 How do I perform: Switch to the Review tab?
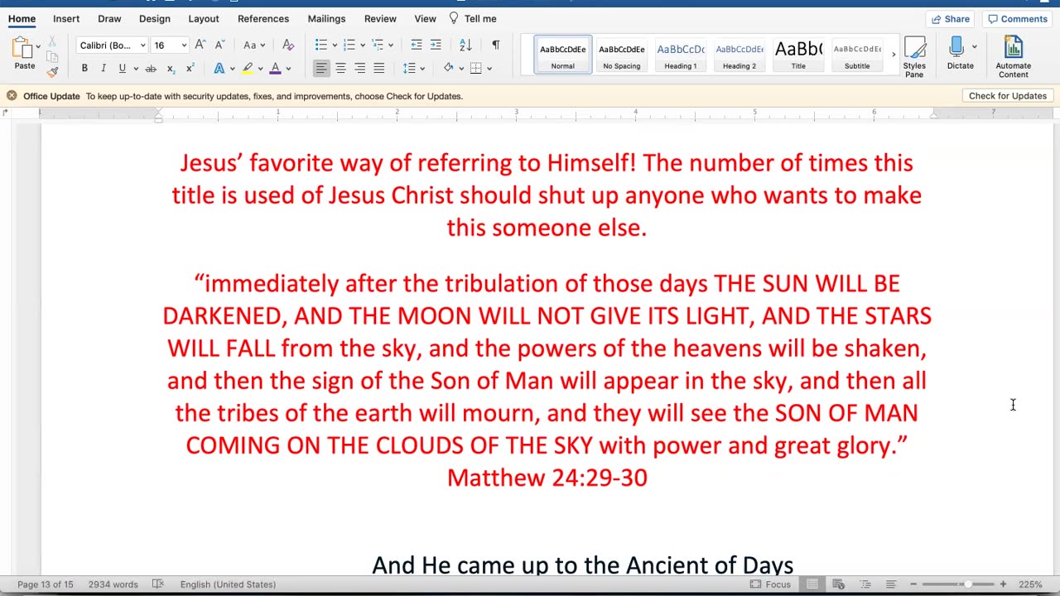coord(380,18)
